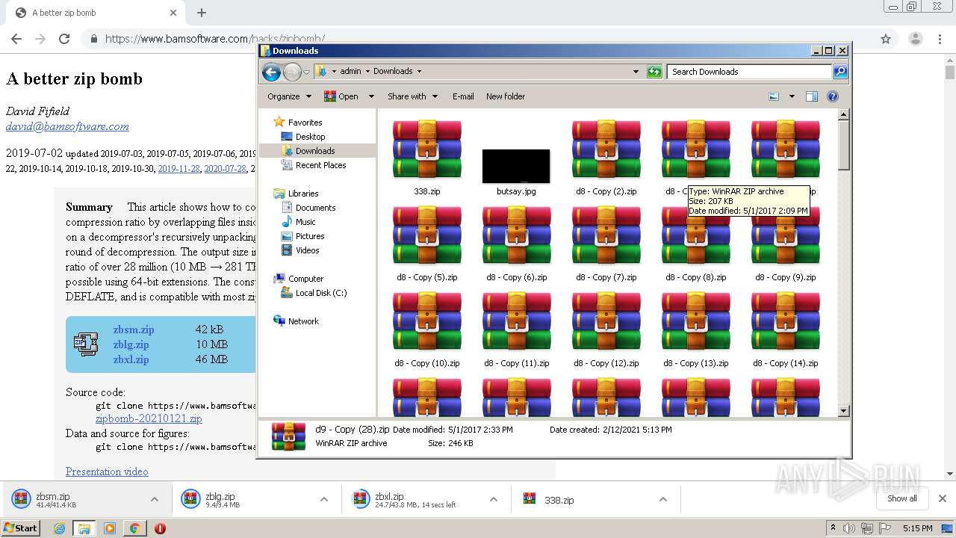The image size is (956, 538).
Task: Click Open with WinRAR toolbar button
Action: pos(341,96)
